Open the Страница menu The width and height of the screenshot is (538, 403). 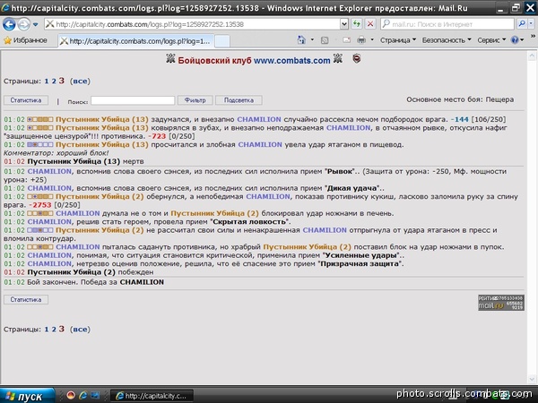click(x=397, y=40)
